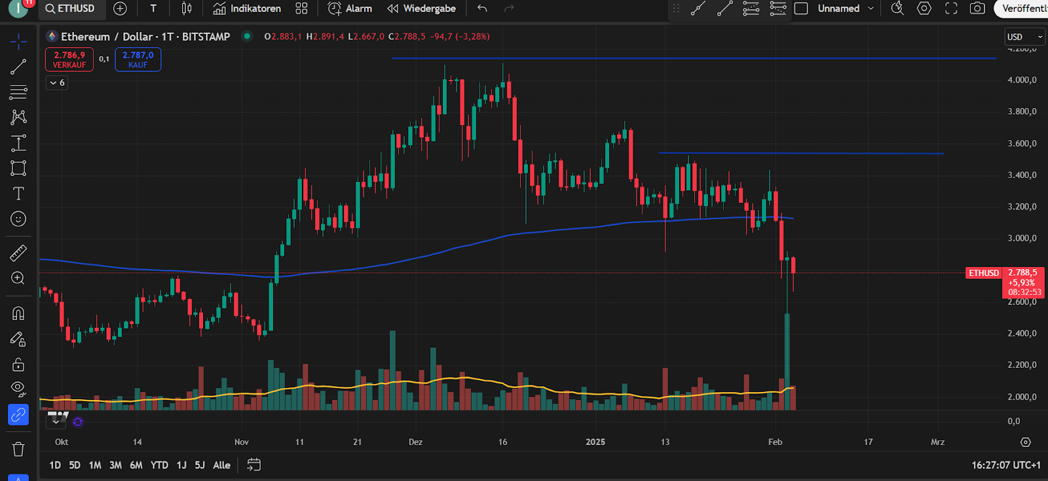The height and width of the screenshot is (481, 1048).
Task: Collapse the indicator legend showing 6
Action: [x=57, y=82]
